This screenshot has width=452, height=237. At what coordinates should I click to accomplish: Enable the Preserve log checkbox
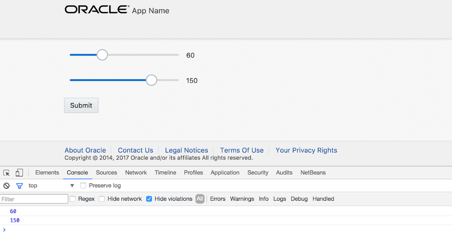[x=83, y=185]
